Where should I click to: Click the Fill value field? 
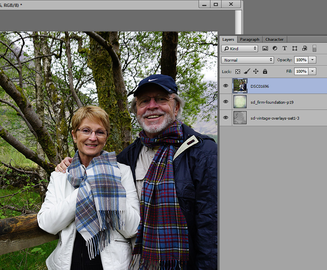click(301, 71)
